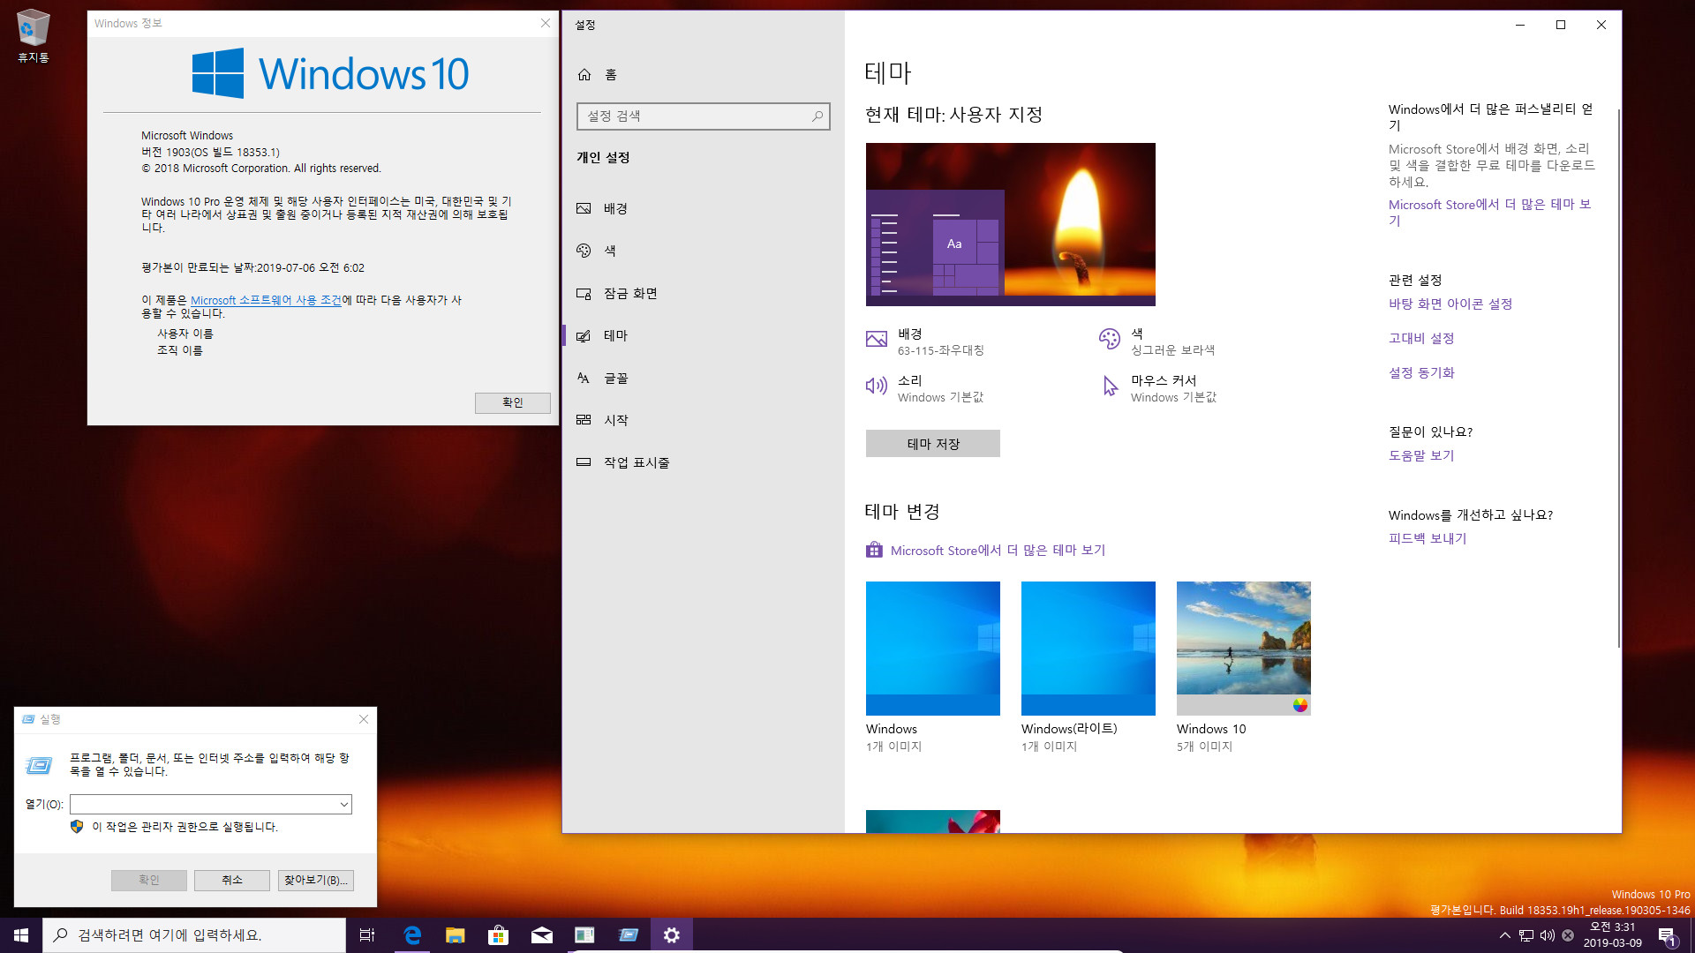Click Cancel in the Run dialog

coord(232,881)
